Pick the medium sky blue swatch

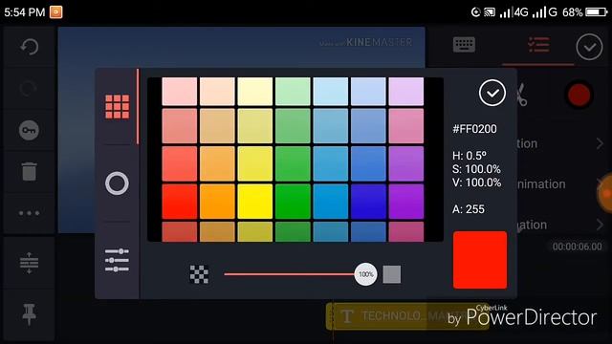330,163
